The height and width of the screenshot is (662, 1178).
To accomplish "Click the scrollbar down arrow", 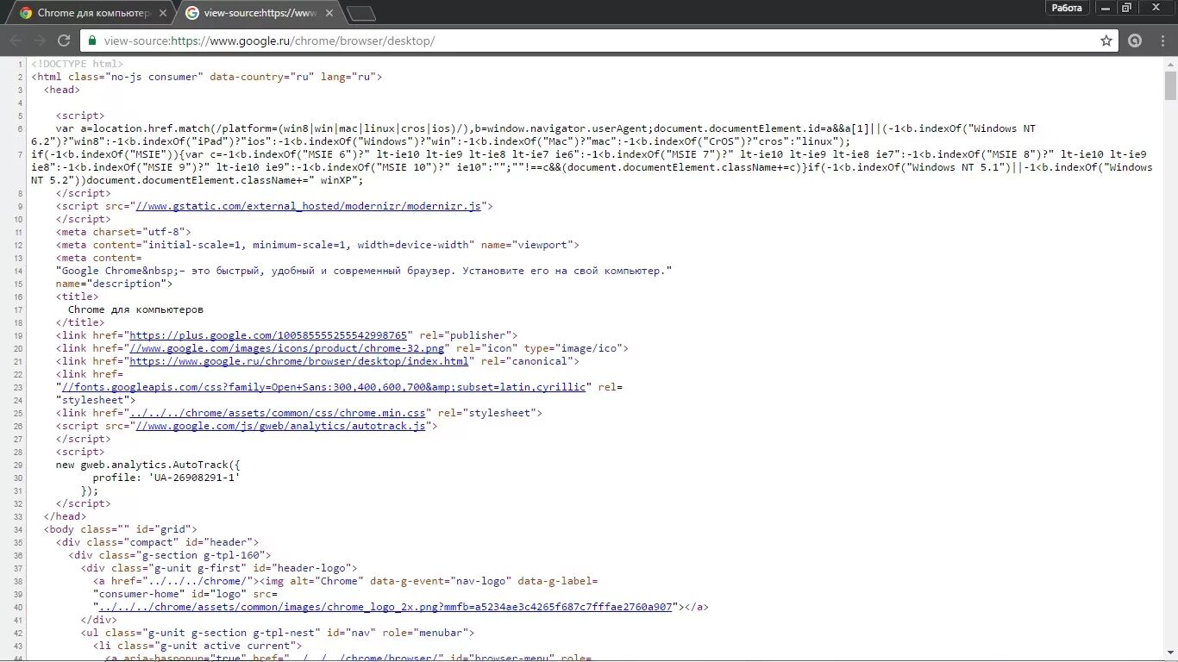I will 1170,654.
